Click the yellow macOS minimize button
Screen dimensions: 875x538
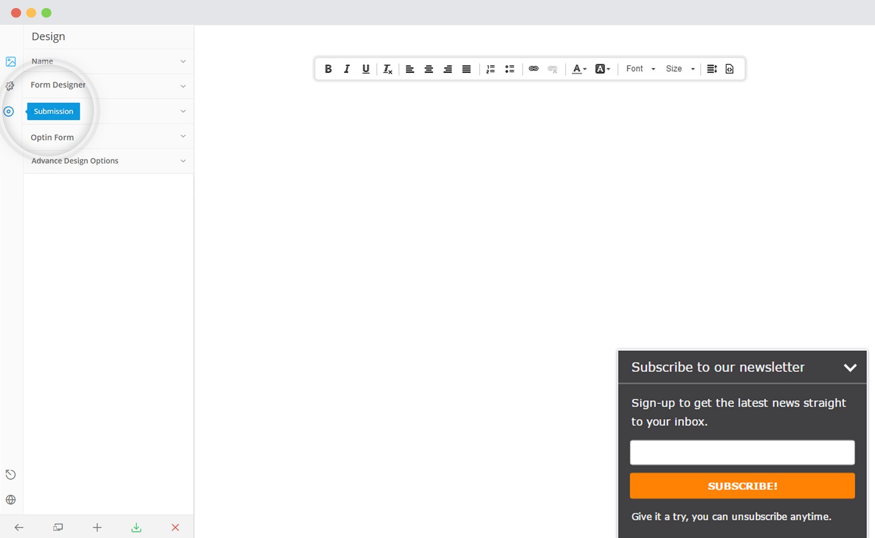(x=31, y=13)
